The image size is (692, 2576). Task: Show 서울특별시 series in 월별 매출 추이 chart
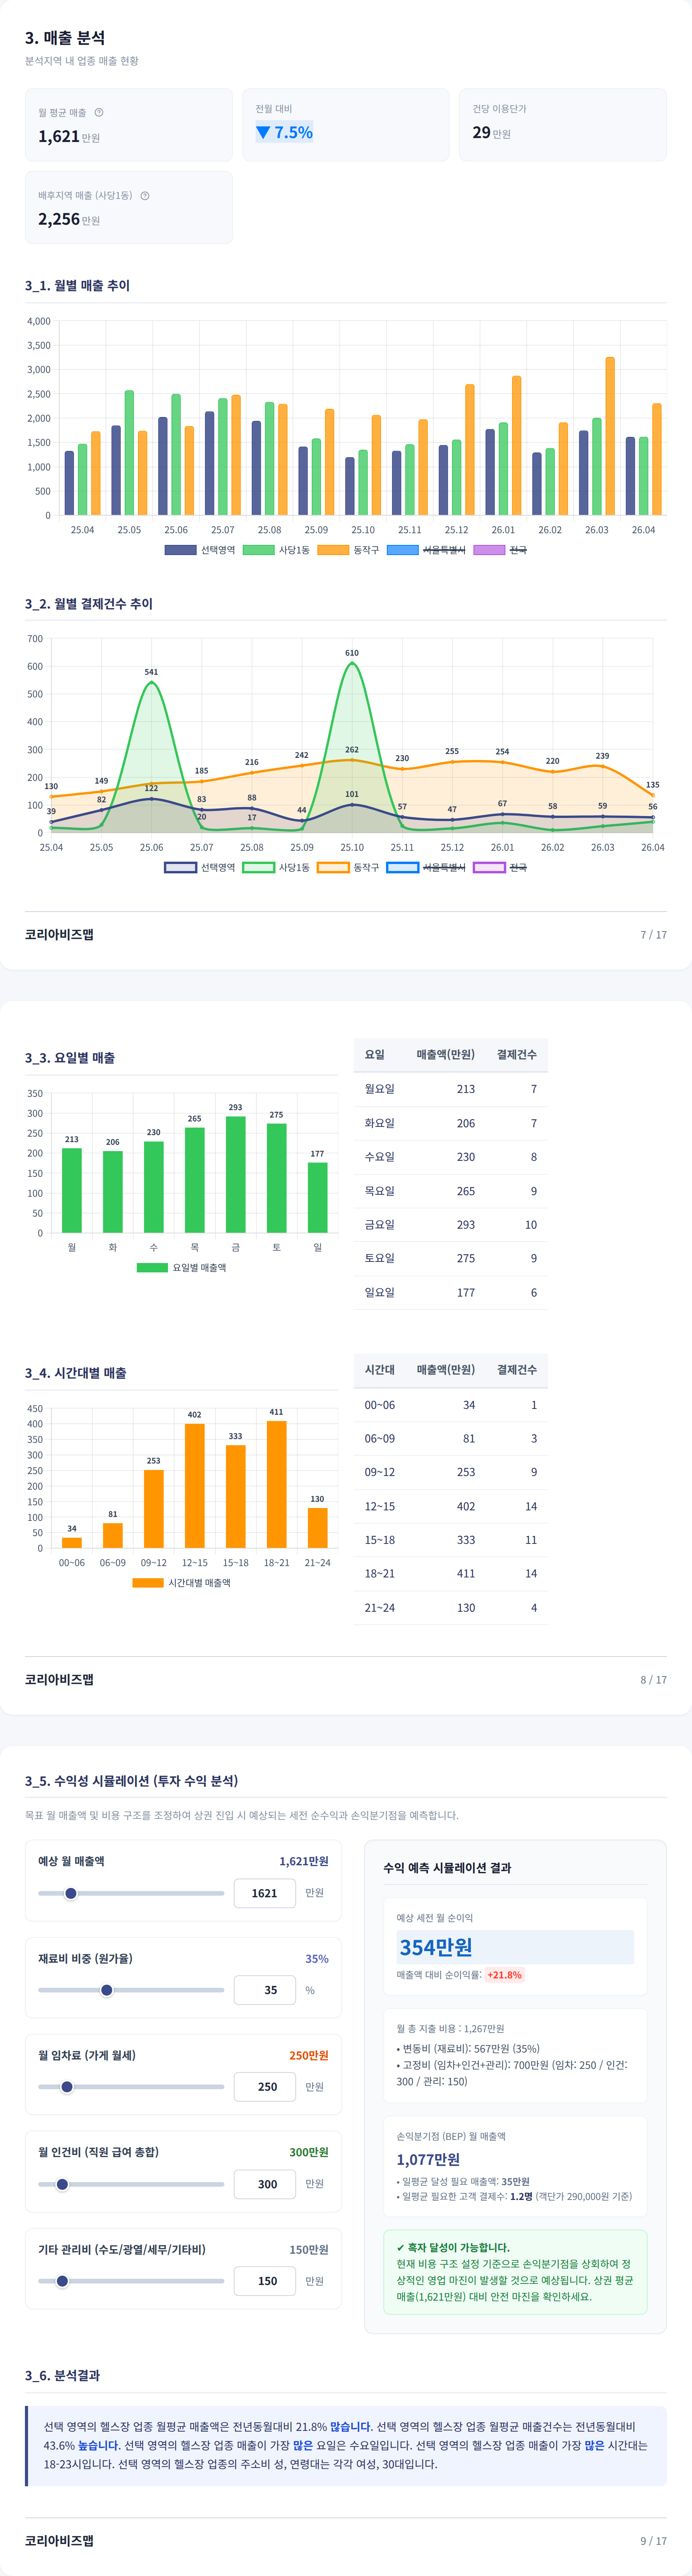(426, 550)
